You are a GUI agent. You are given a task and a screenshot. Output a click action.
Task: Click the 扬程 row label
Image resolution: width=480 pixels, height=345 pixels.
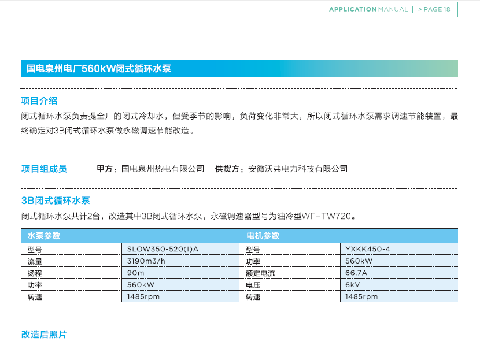[x=35, y=273]
